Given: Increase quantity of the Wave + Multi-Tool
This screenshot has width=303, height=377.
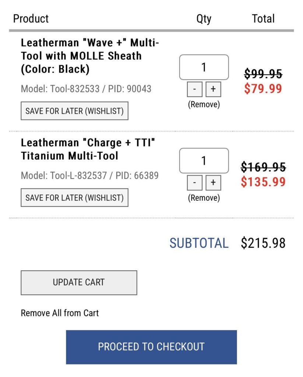Looking at the screenshot, I should [213, 89].
